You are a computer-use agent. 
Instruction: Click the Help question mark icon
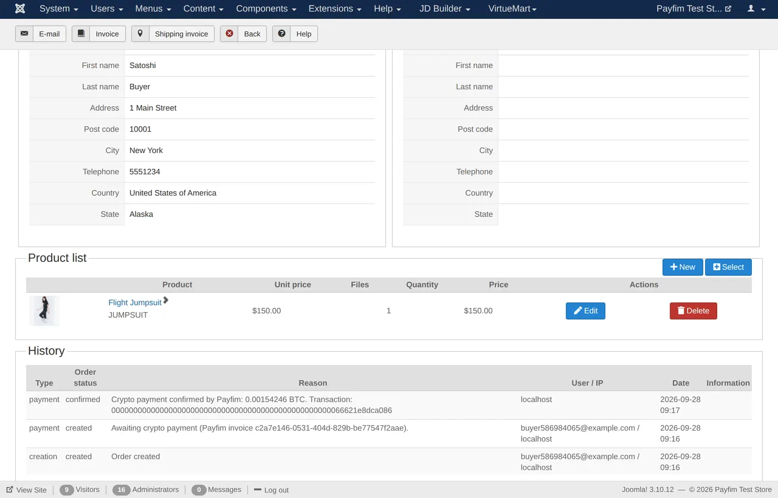(x=281, y=33)
